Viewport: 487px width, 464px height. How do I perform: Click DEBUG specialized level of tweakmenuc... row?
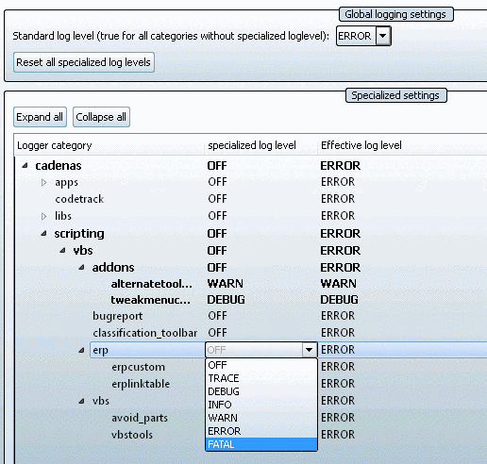tap(226, 300)
